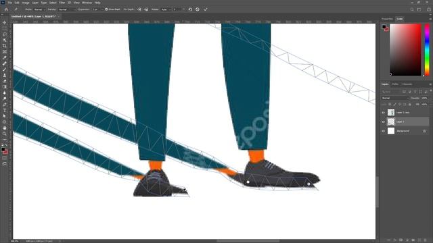Open the Rotate Auto dropdown
This screenshot has height=243, width=433.
point(166,9)
